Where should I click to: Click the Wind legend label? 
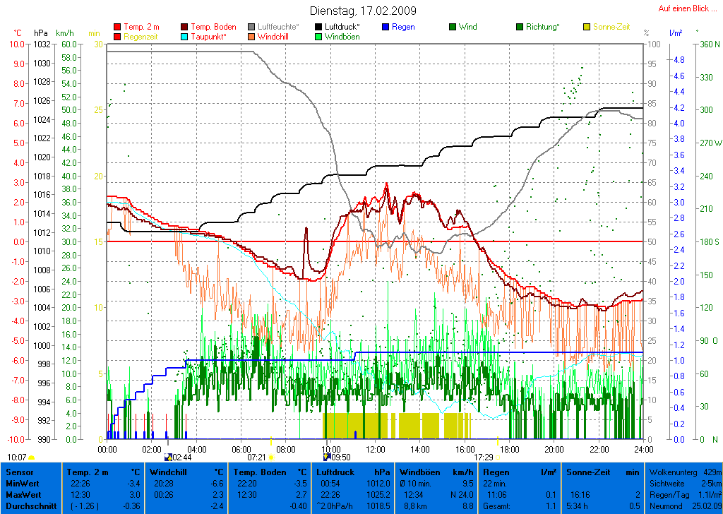click(x=467, y=27)
